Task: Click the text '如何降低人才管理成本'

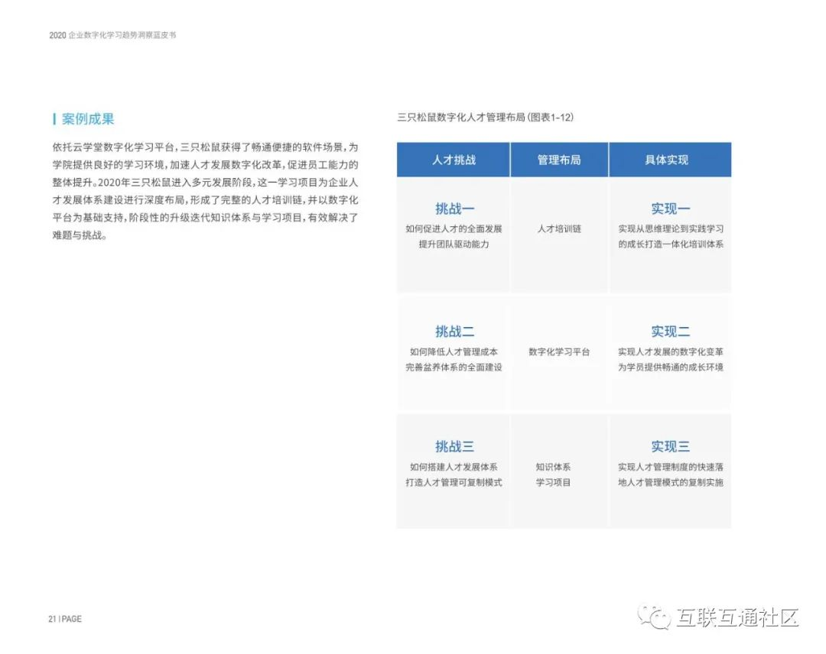Action: tap(454, 352)
